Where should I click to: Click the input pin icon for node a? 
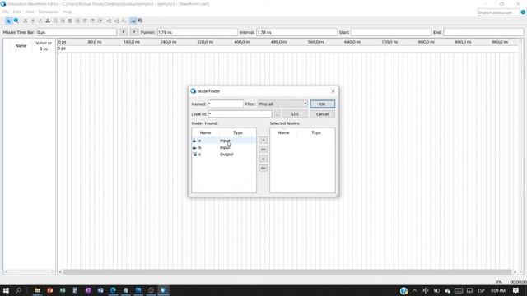194,141
